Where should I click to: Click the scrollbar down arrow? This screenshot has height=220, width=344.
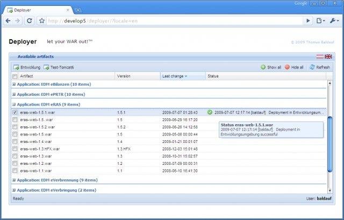[329, 191]
